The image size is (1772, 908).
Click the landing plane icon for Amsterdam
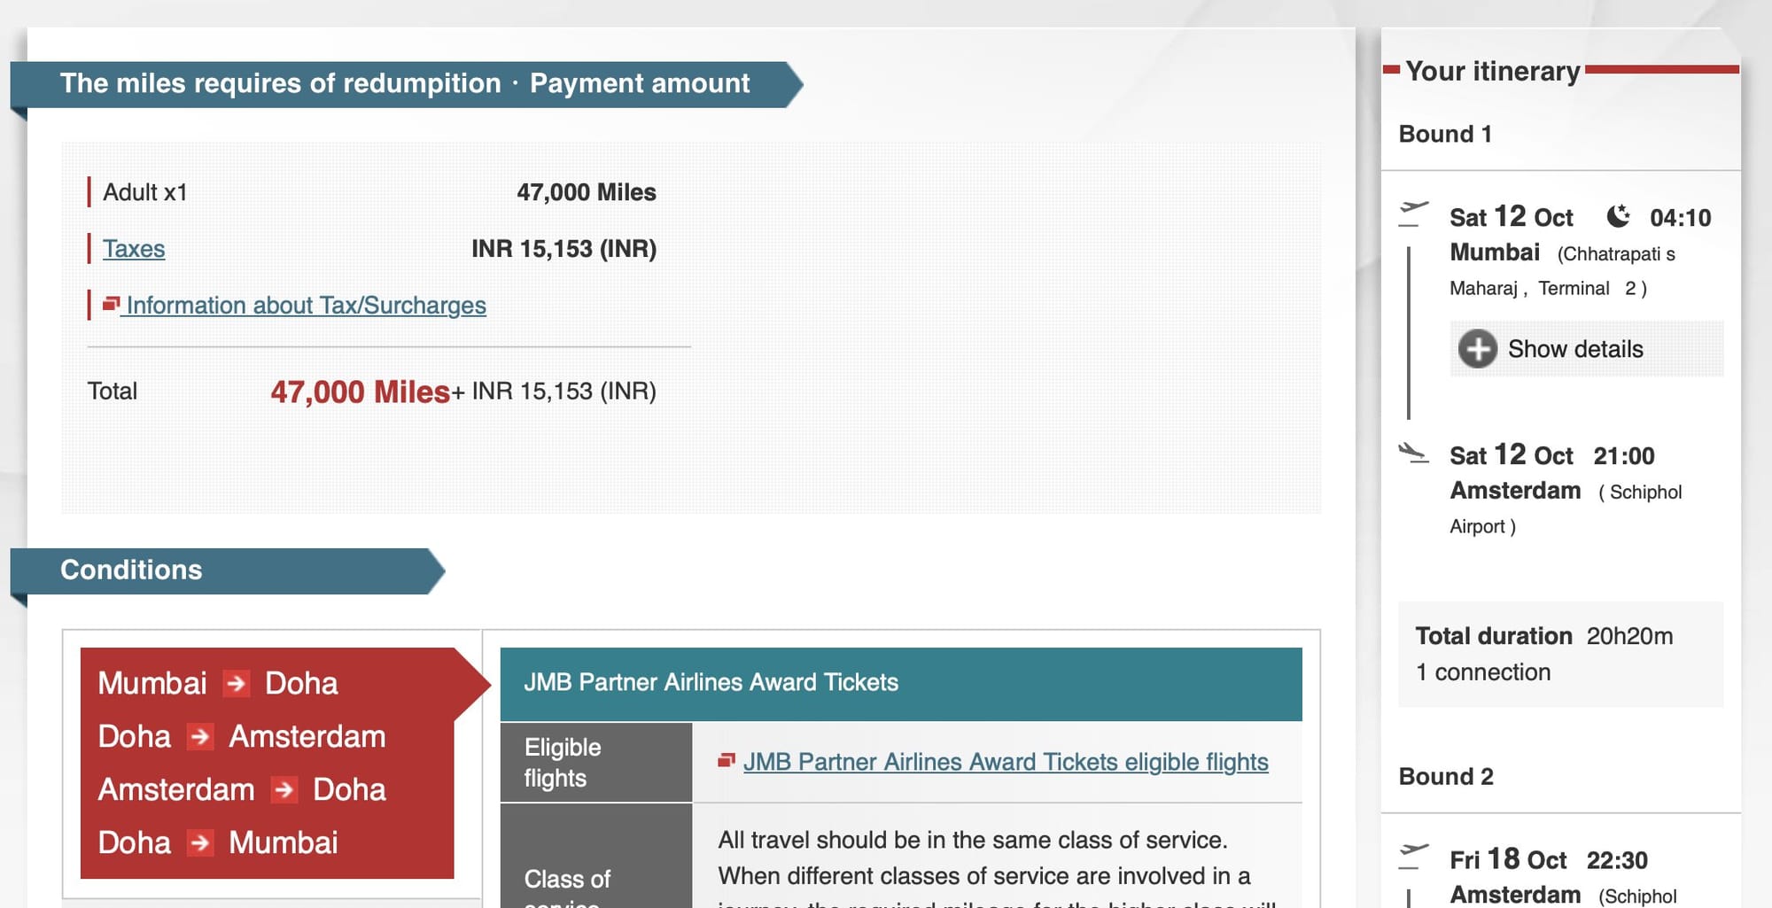(x=1413, y=454)
